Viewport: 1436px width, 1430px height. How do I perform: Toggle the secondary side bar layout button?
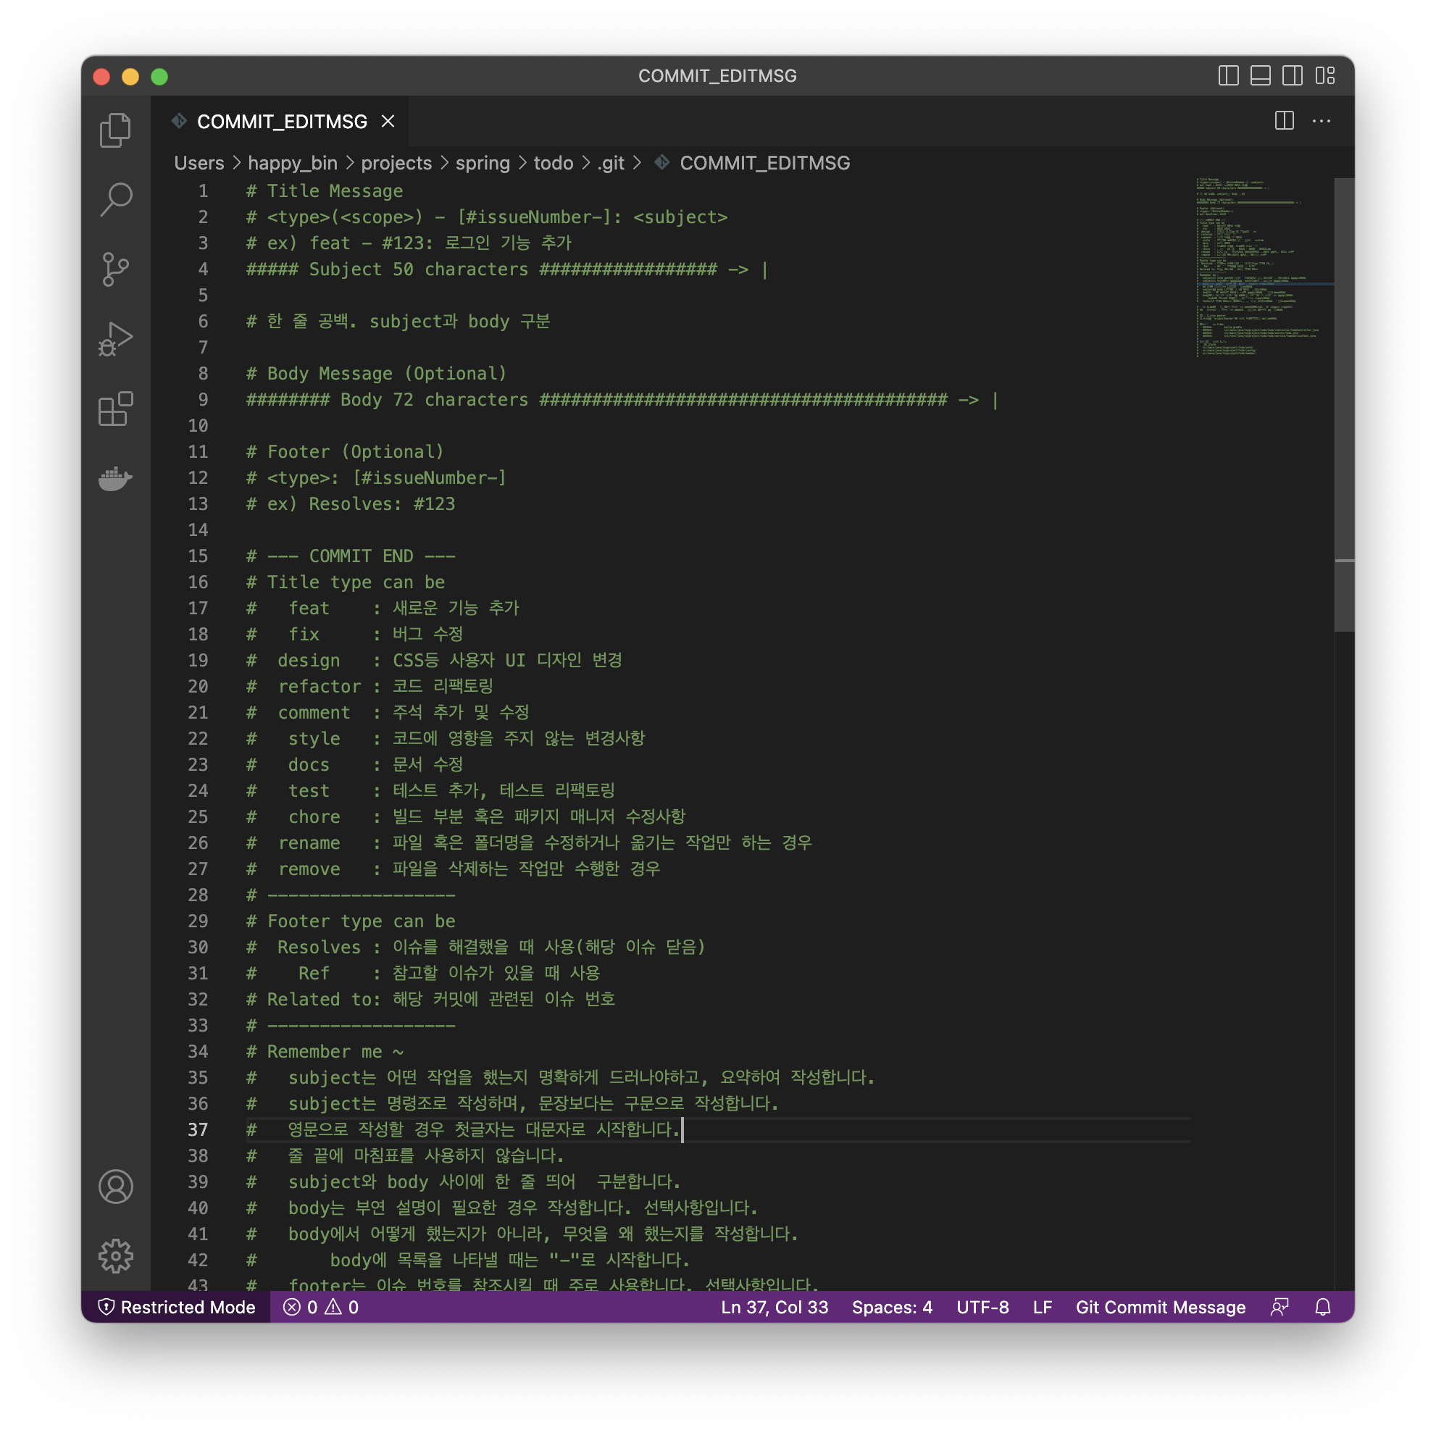1292,76
